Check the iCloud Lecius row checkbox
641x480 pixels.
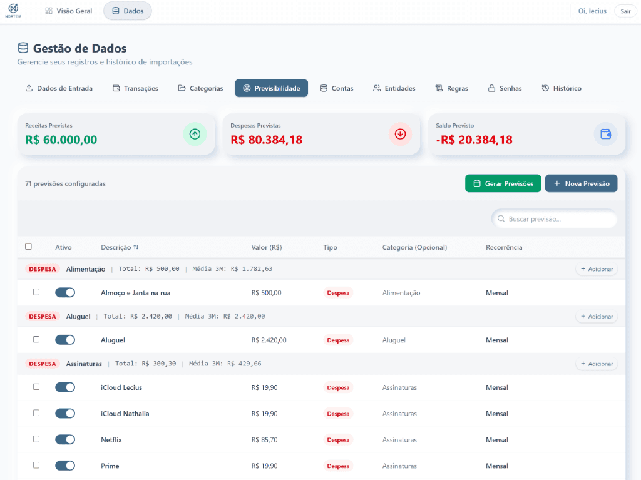coord(36,387)
